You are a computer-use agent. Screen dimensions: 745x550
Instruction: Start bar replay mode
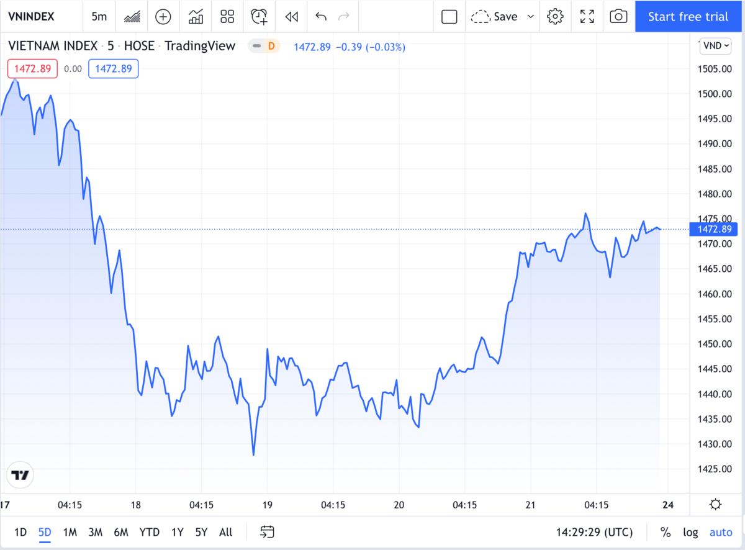[x=292, y=17]
